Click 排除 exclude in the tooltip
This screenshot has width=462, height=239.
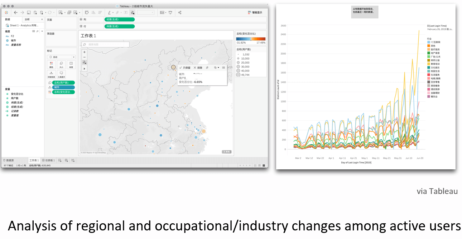click(198, 68)
